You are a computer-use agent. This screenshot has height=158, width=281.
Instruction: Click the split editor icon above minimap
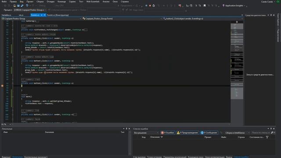point(237,22)
